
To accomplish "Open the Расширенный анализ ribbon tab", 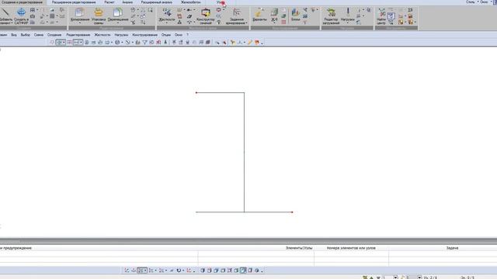I will [157, 2].
